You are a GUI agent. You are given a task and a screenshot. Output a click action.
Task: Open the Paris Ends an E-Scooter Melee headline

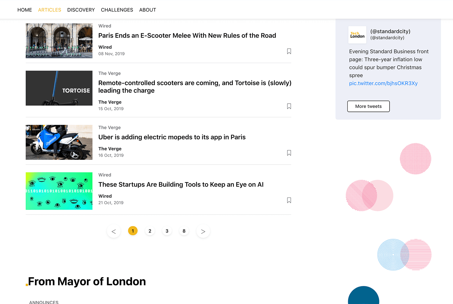[x=187, y=35]
